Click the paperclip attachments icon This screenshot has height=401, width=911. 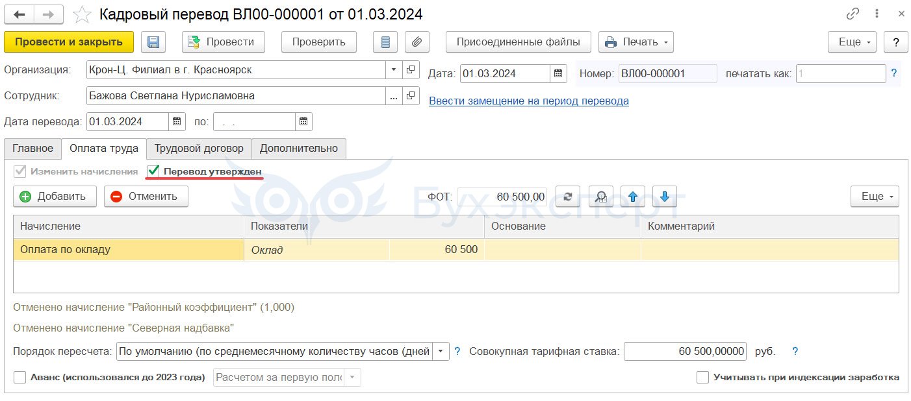[x=417, y=42]
